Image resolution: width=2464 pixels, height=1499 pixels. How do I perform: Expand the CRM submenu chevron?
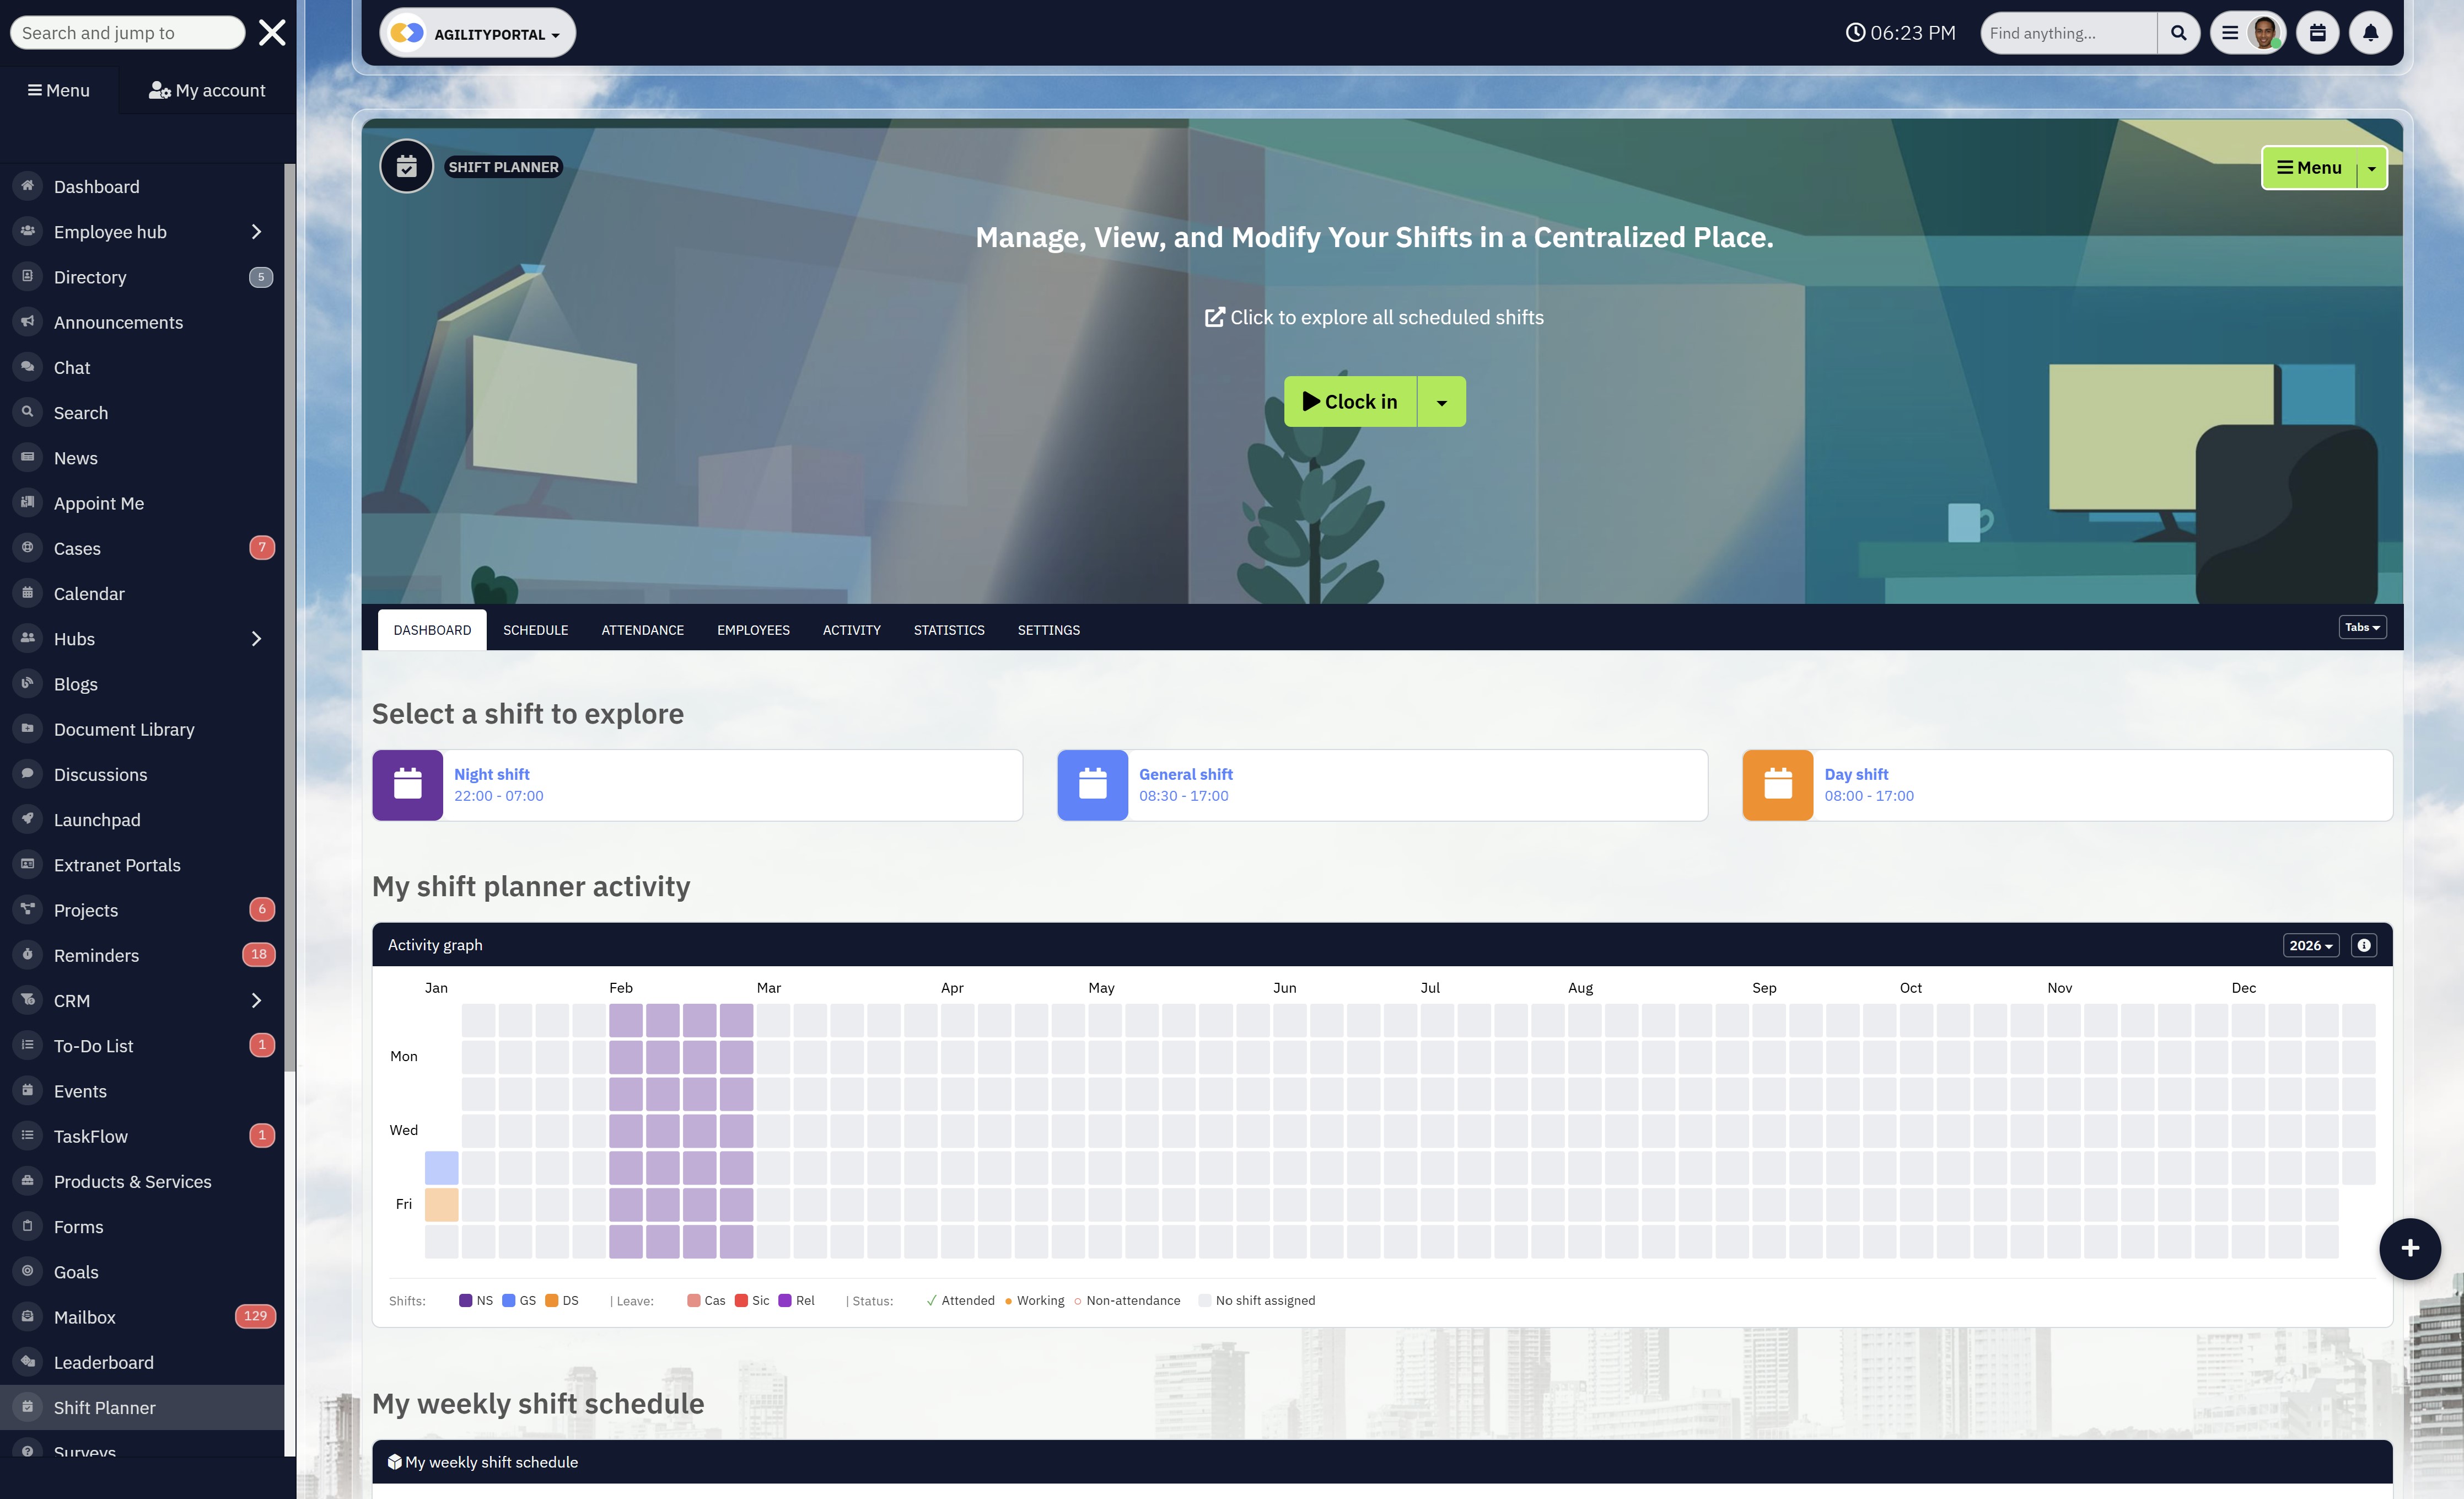[256, 1000]
